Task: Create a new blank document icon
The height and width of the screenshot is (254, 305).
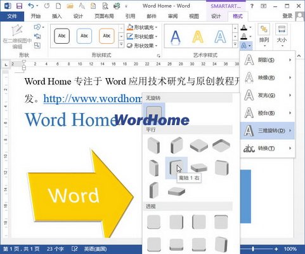Action: (x=58, y=6)
